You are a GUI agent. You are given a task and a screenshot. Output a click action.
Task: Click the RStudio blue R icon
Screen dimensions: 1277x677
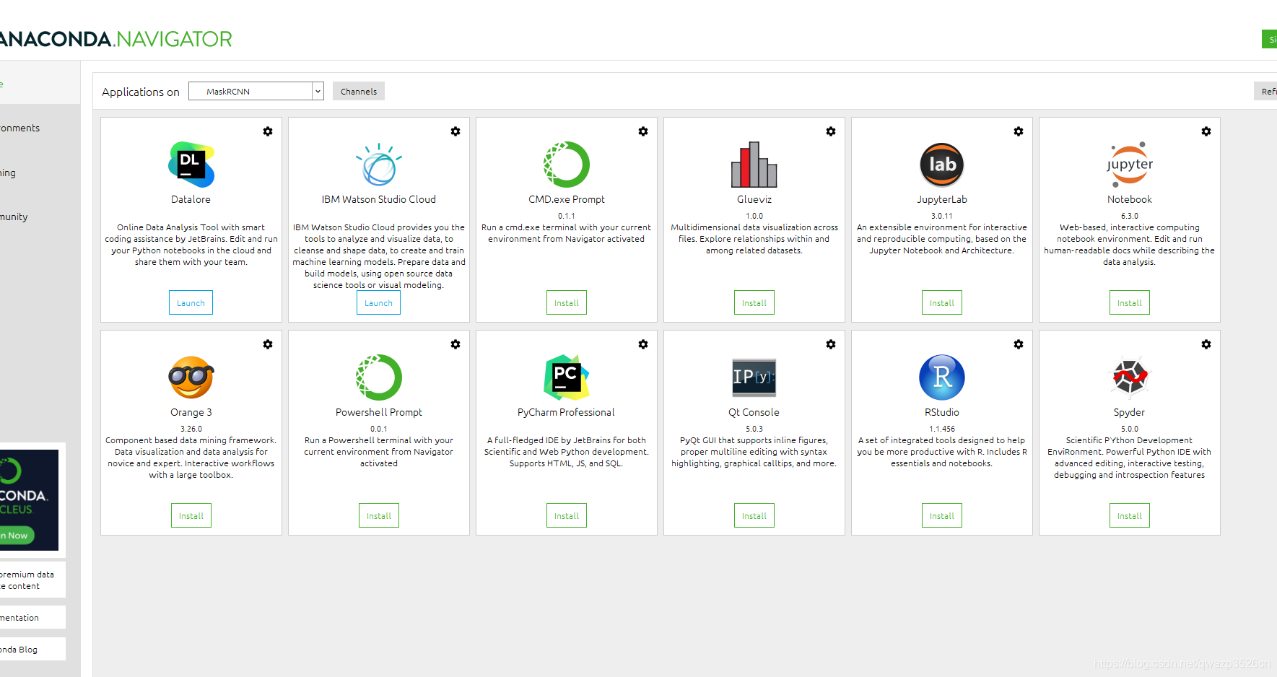tap(942, 377)
